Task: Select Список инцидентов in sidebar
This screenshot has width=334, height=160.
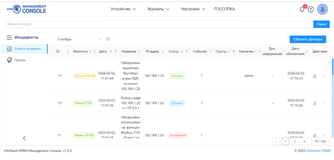Action: tap(24, 49)
